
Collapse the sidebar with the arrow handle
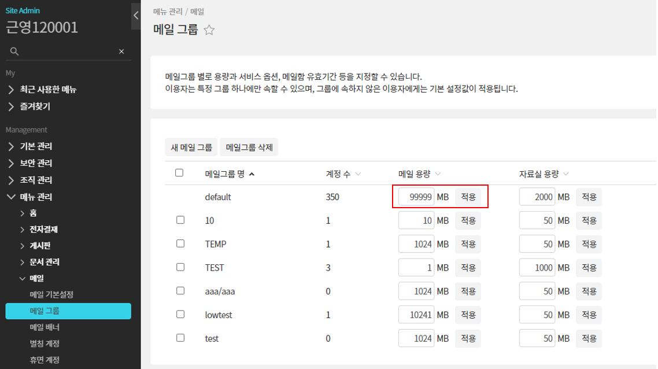click(x=136, y=16)
